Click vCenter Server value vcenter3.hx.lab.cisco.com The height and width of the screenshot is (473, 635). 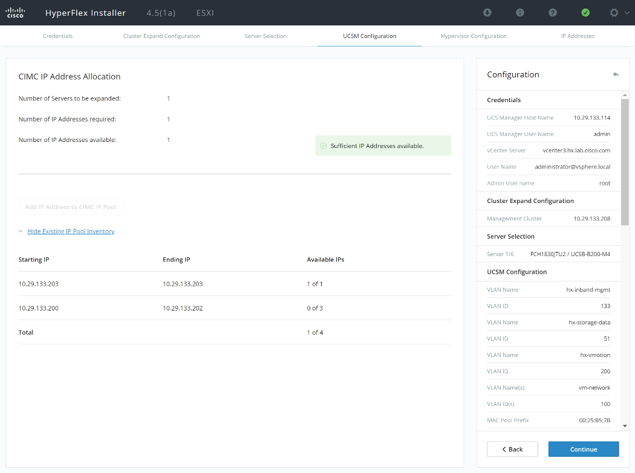(x=576, y=150)
